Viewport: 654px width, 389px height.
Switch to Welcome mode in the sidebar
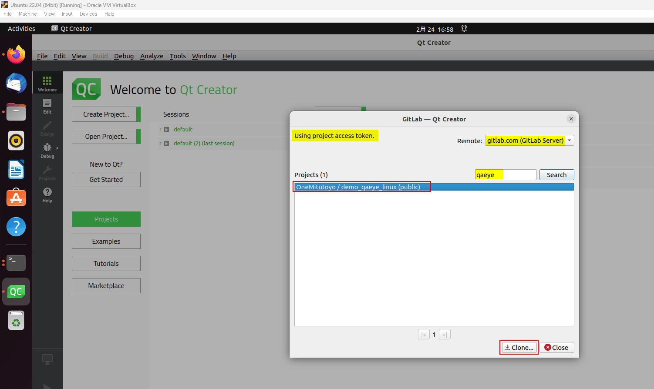pos(47,83)
